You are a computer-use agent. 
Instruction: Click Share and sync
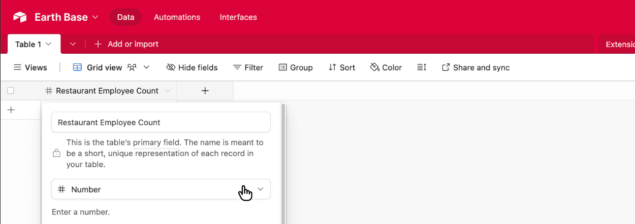pos(476,67)
